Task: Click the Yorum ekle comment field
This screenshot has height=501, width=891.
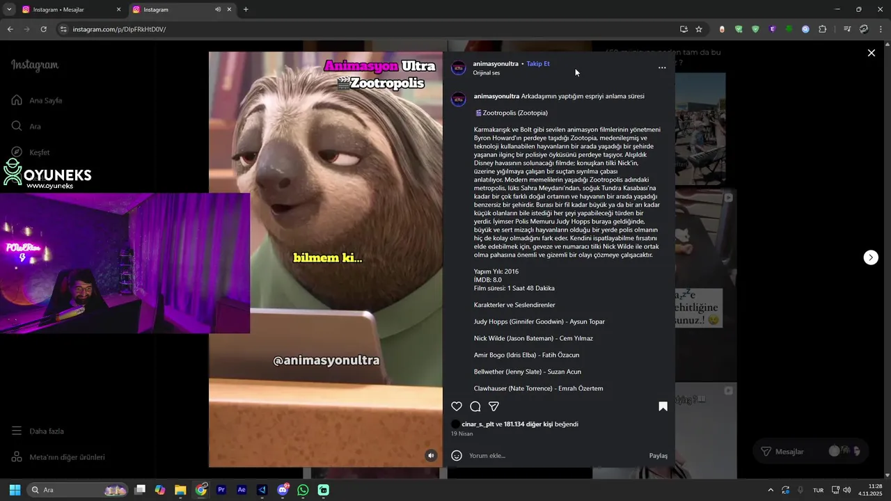Action: click(555, 456)
